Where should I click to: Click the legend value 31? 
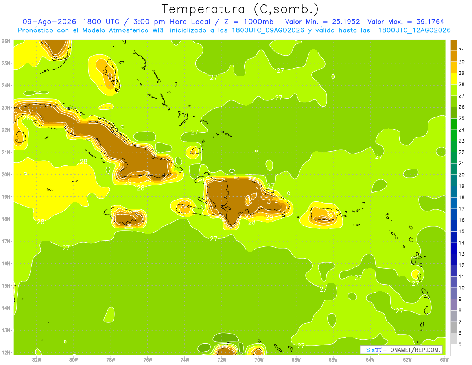tap(461, 50)
